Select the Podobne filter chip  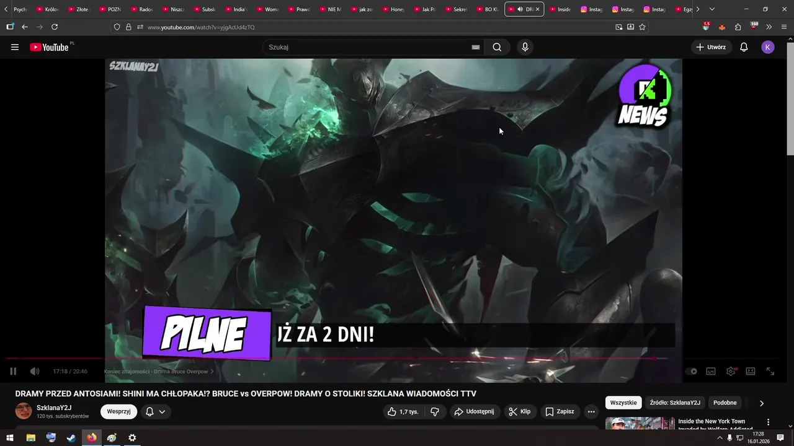tap(725, 403)
